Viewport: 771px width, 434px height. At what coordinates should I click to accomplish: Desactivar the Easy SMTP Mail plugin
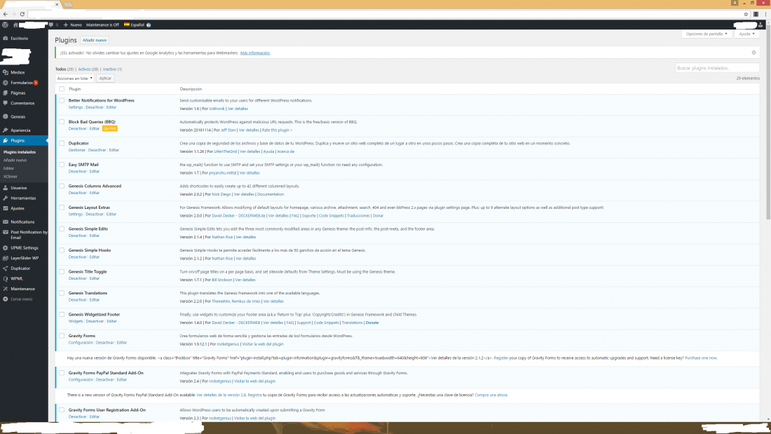pyautogui.click(x=77, y=171)
